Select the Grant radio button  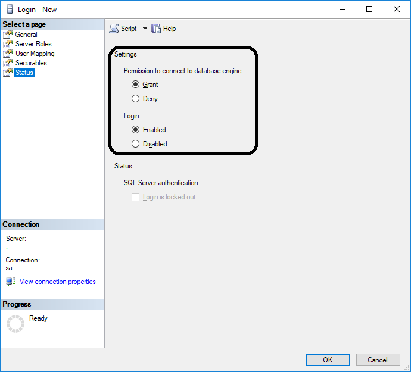click(136, 85)
